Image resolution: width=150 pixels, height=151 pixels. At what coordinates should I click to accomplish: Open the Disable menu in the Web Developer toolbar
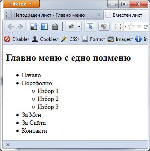point(17,39)
